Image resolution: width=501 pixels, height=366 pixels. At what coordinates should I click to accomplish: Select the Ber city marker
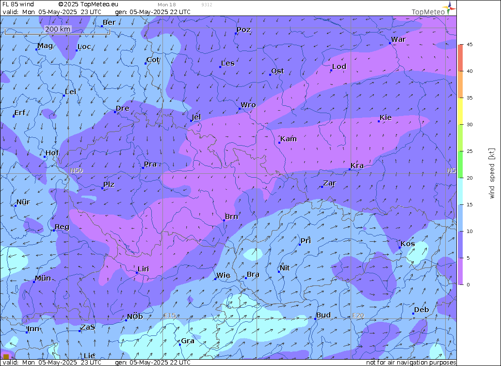101,26
